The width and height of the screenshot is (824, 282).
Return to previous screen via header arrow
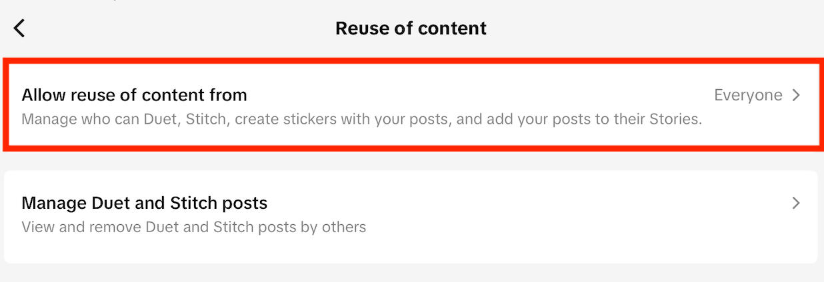pyautogui.click(x=19, y=28)
